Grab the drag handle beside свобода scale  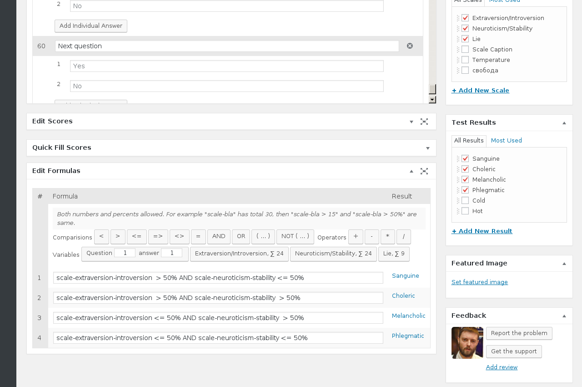pyautogui.click(x=458, y=71)
